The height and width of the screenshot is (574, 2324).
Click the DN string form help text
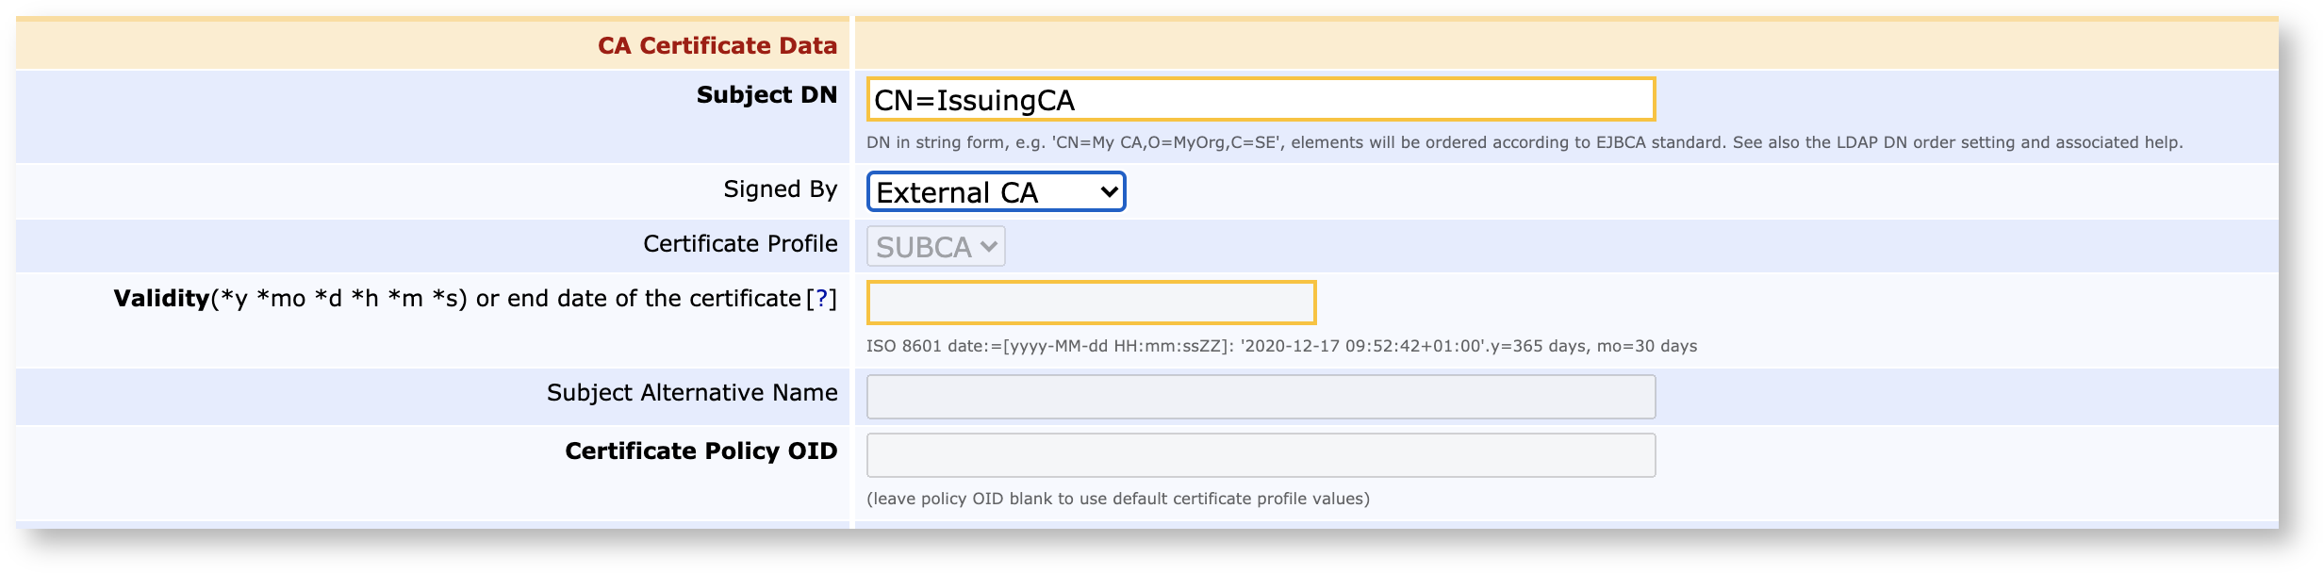[x=1524, y=142]
